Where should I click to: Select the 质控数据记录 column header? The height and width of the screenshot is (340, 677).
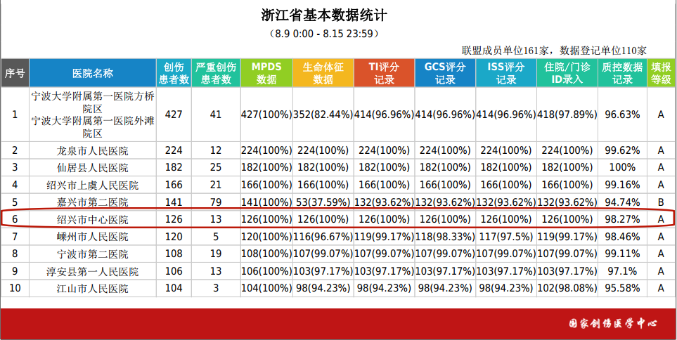(x=622, y=73)
